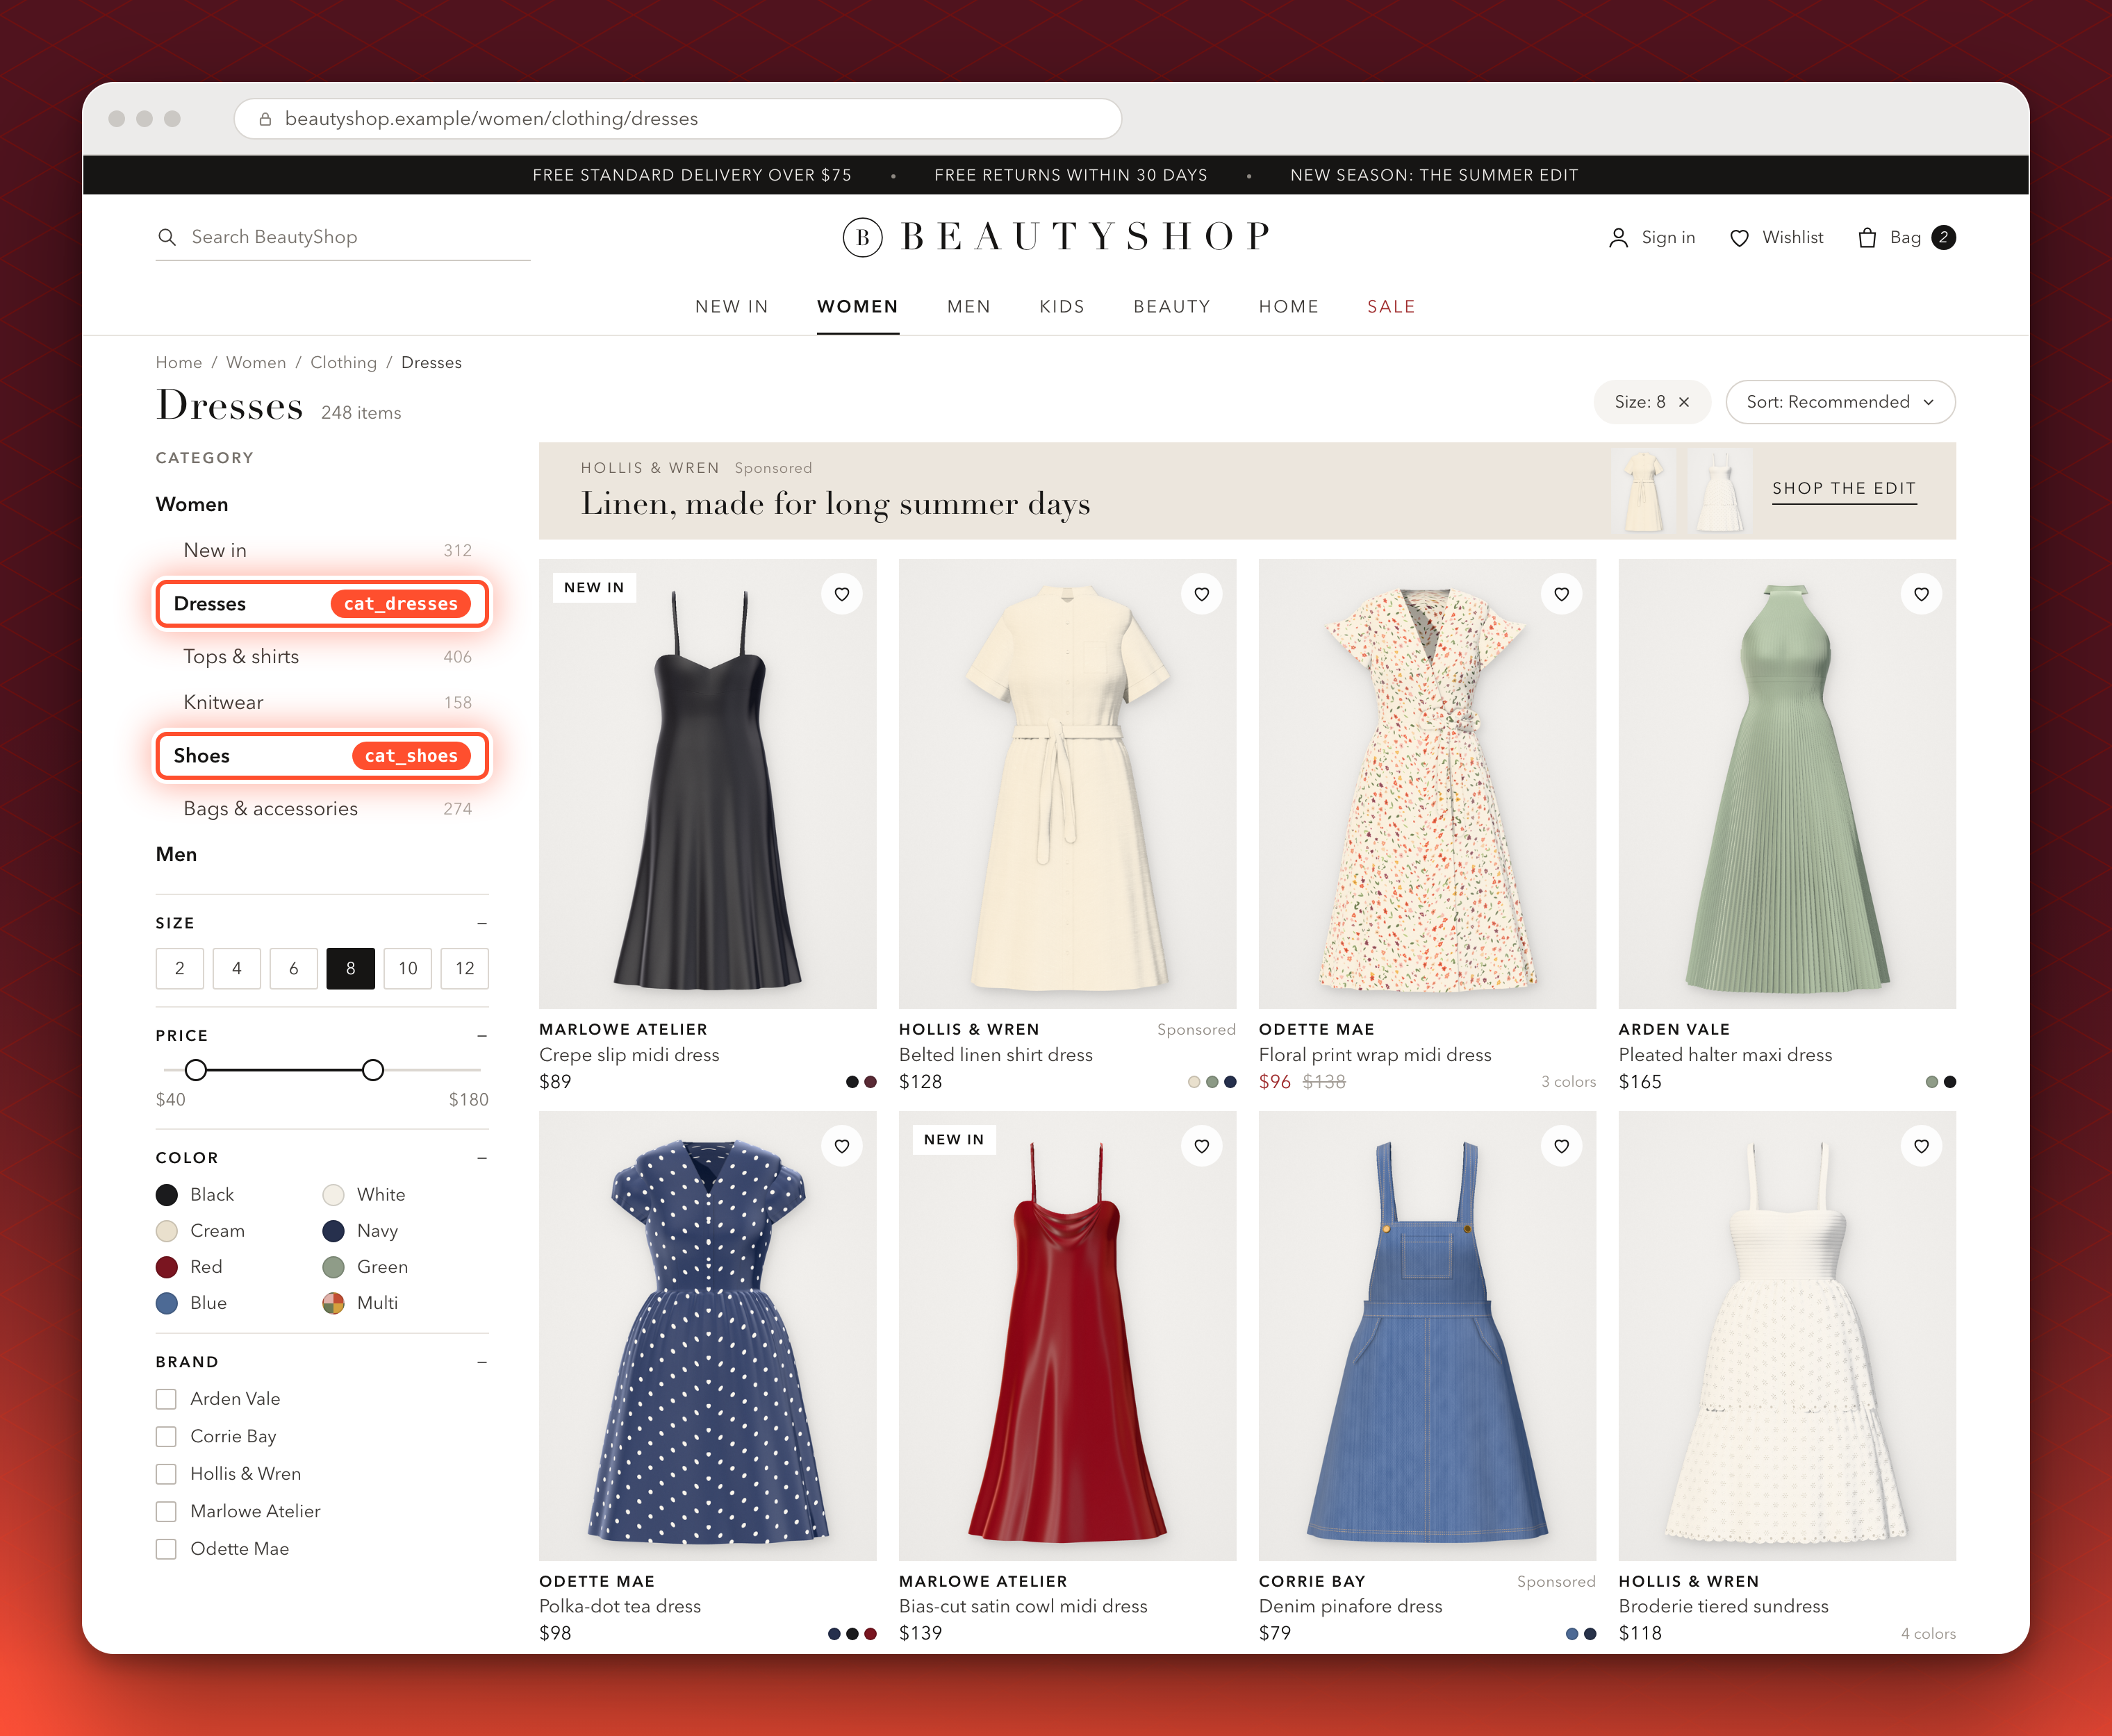Remove the Size: 8 filter chip
This screenshot has height=1736, width=2112.
point(1684,402)
